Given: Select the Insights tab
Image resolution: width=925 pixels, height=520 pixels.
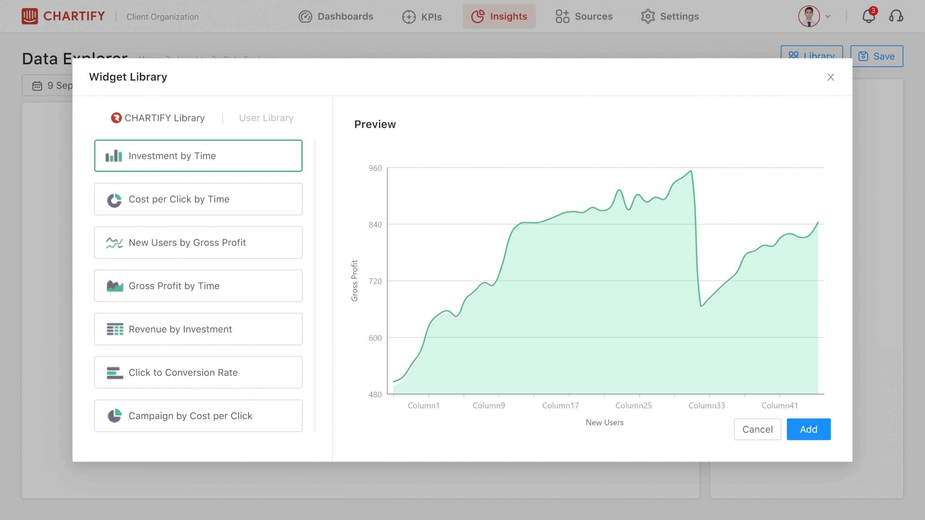Looking at the screenshot, I should point(499,17).
